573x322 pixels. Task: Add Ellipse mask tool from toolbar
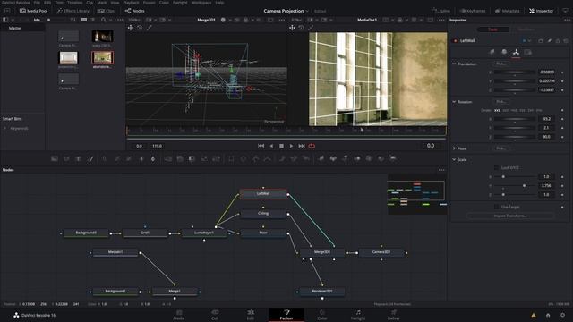243,158
